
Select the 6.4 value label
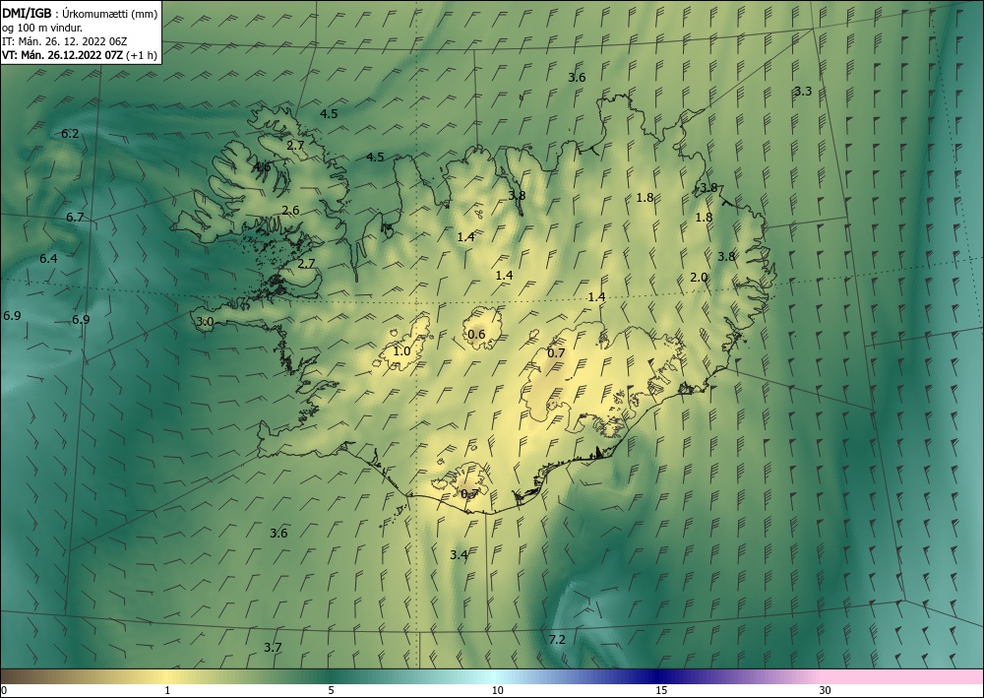click(x=48, y=259)
